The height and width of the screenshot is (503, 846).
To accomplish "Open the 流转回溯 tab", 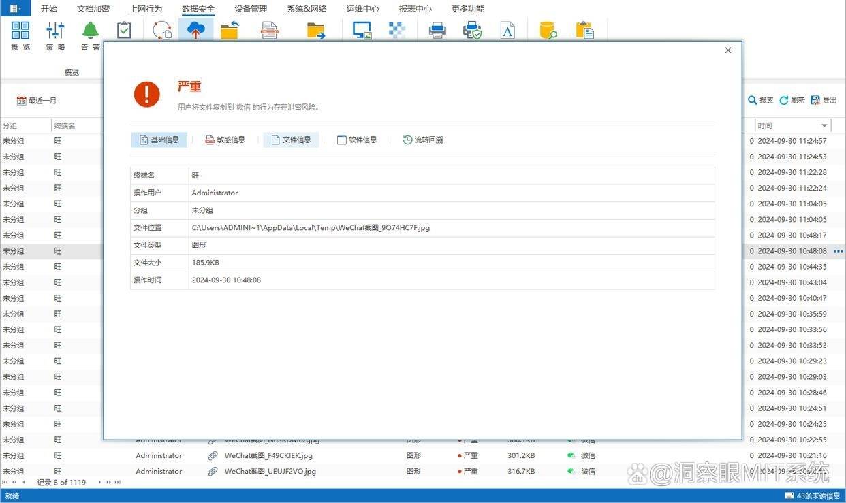I will (423, 140).
